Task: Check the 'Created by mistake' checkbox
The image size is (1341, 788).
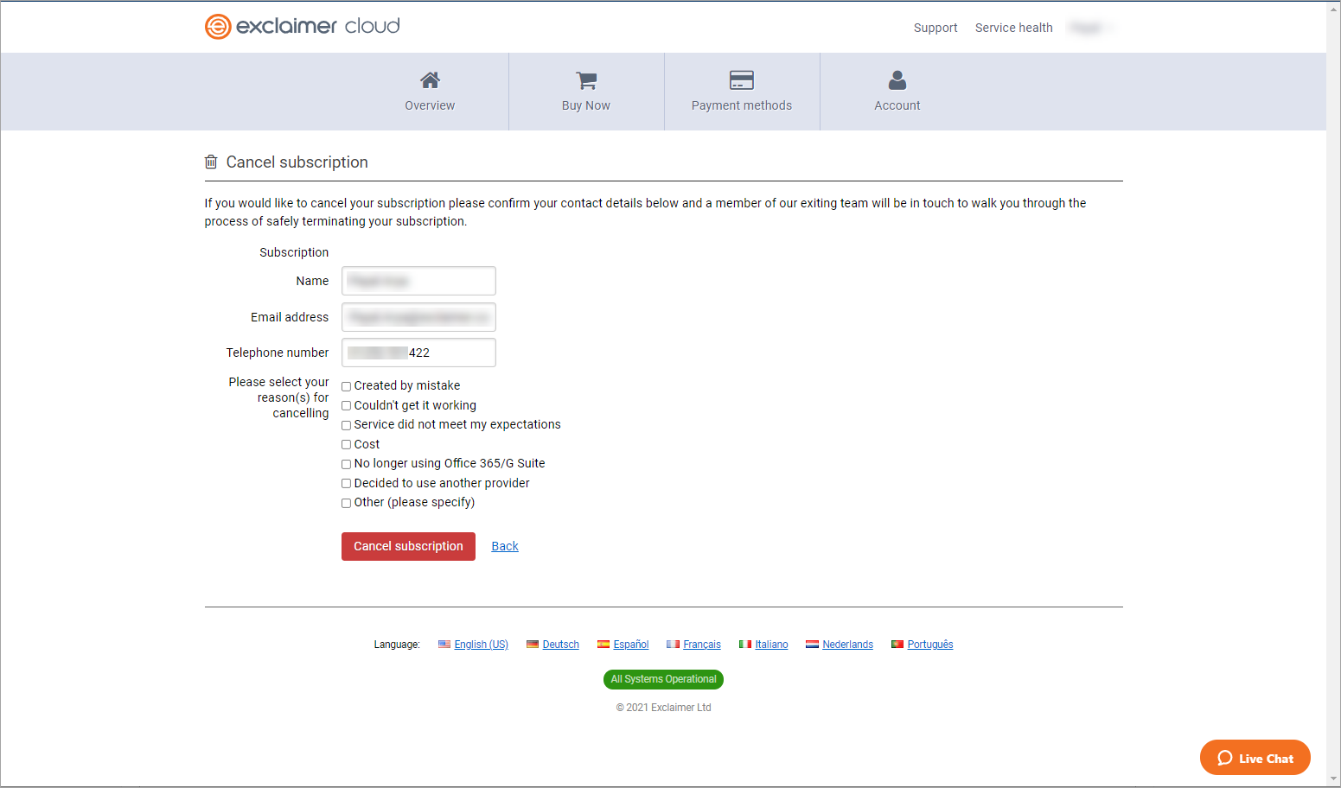Action: pos(346,386)
